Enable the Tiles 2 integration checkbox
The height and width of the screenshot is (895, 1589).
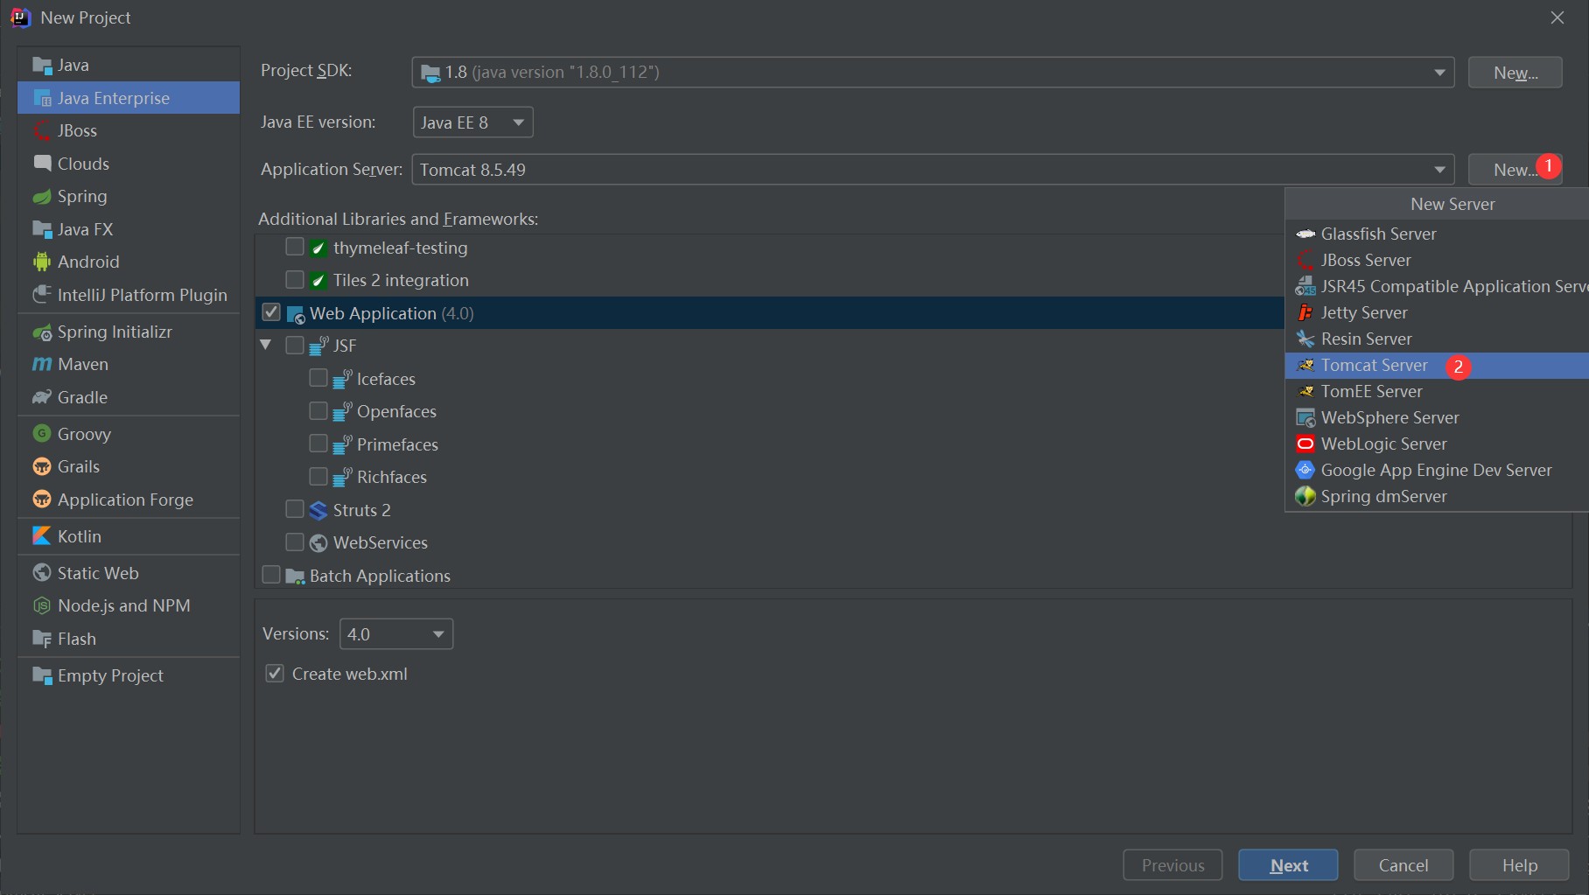coord(295,280)
